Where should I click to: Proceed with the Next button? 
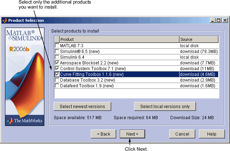coord(132,134)
